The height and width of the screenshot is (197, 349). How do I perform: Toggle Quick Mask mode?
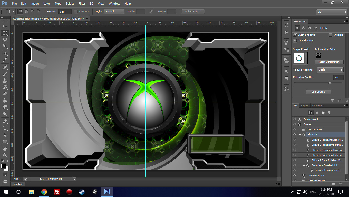click(5, 175)
